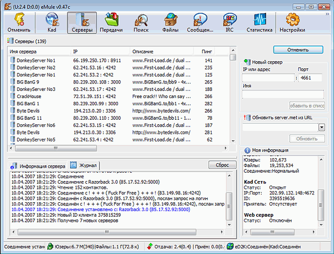This screenshot has height=254, width=334.
Task: Click blue Razorback 3.0 connection log line
Action: (101, 209)
